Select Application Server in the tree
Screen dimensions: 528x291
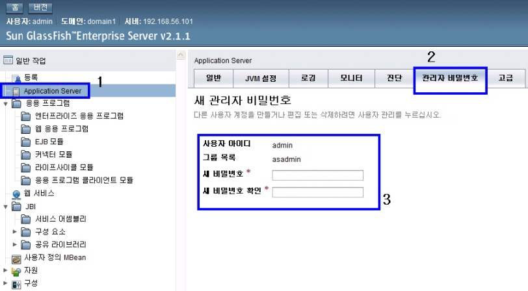click(x=53, y=91)
